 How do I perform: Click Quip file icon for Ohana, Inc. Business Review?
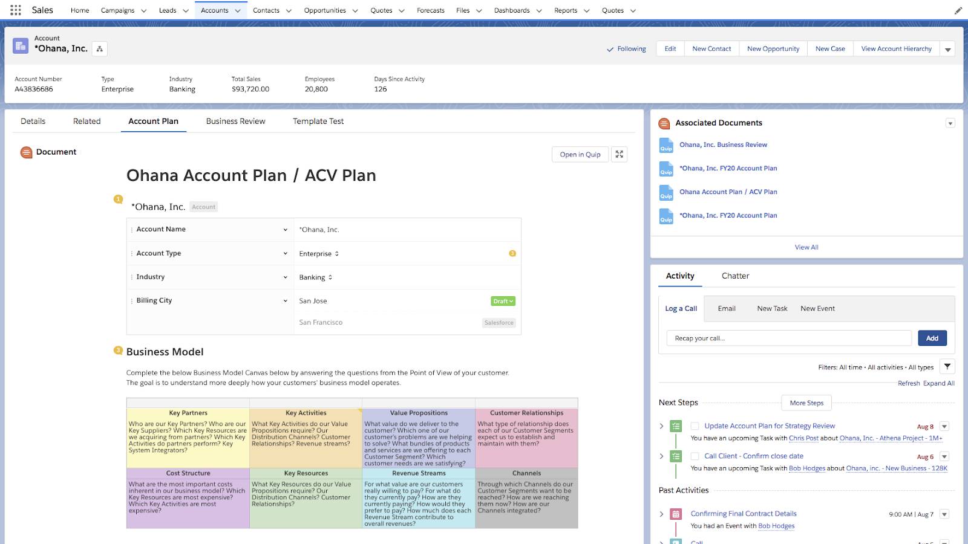click(x=665, y=145)
